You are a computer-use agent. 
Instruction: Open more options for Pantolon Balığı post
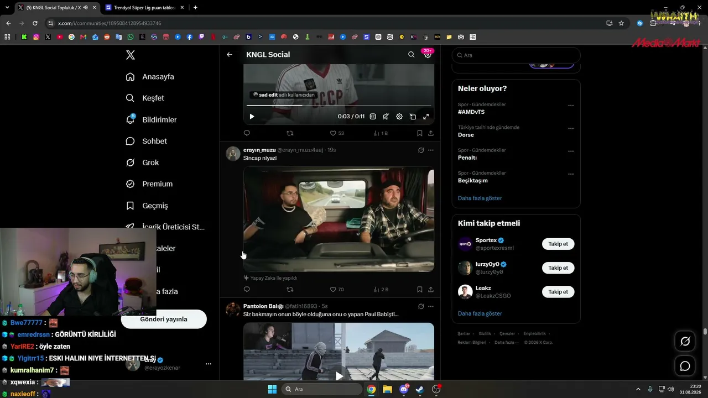[431, 306]
